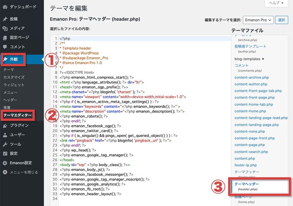This screenshot has width=293, height=206.
Task: Click line containing emanon_google_analytics()
Action: pyautogui.click(x=93, y=184)
